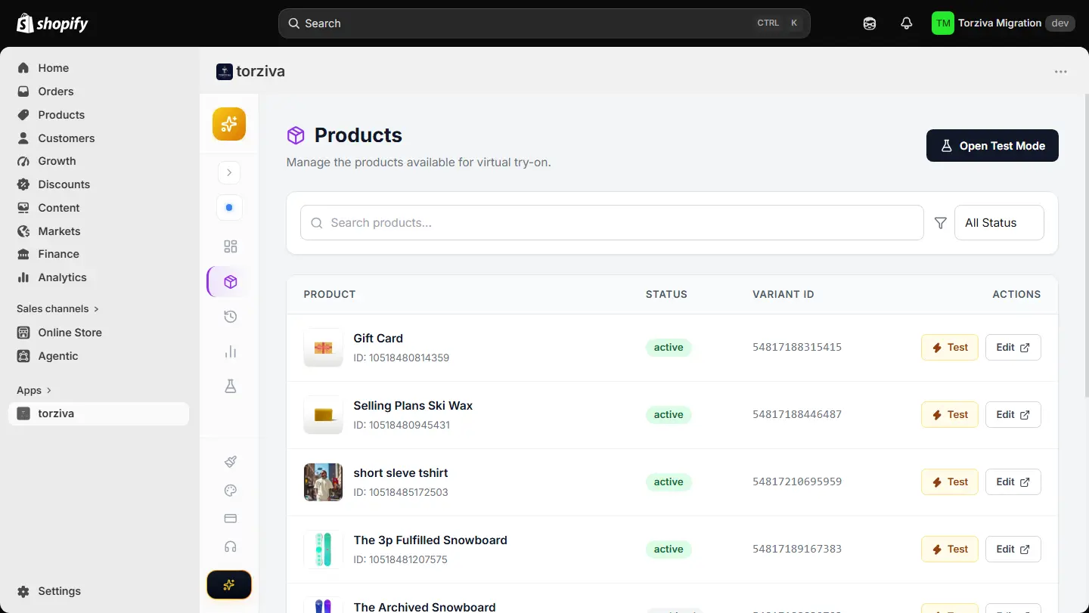Open the dashboard grid icon in app sidebar
Screen dimensions: 1089x613
coord(231,246)
